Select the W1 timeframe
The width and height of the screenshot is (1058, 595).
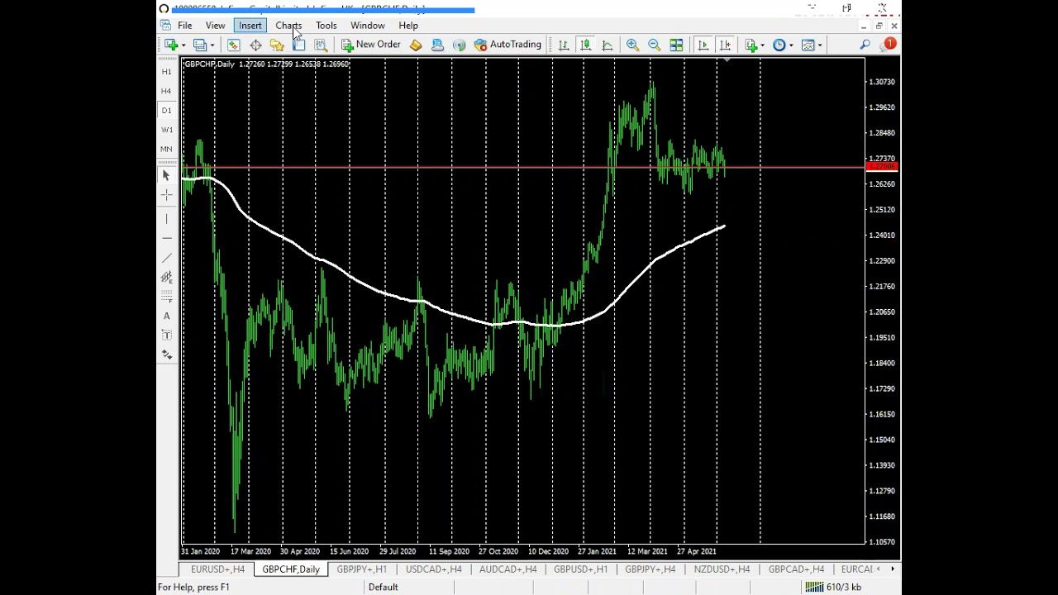(x=166, y=130)
